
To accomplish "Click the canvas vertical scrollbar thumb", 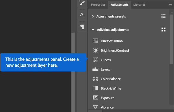I will [x=73, y=72].
